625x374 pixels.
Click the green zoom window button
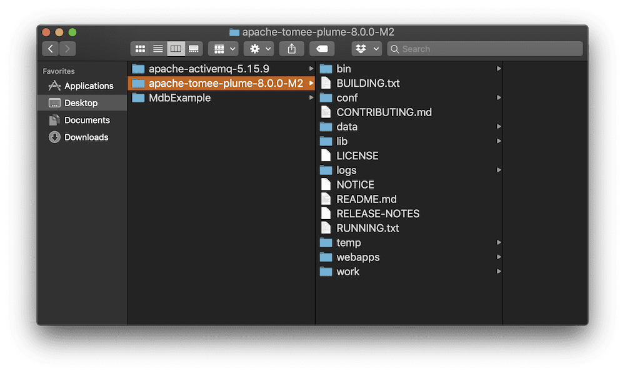72,32
